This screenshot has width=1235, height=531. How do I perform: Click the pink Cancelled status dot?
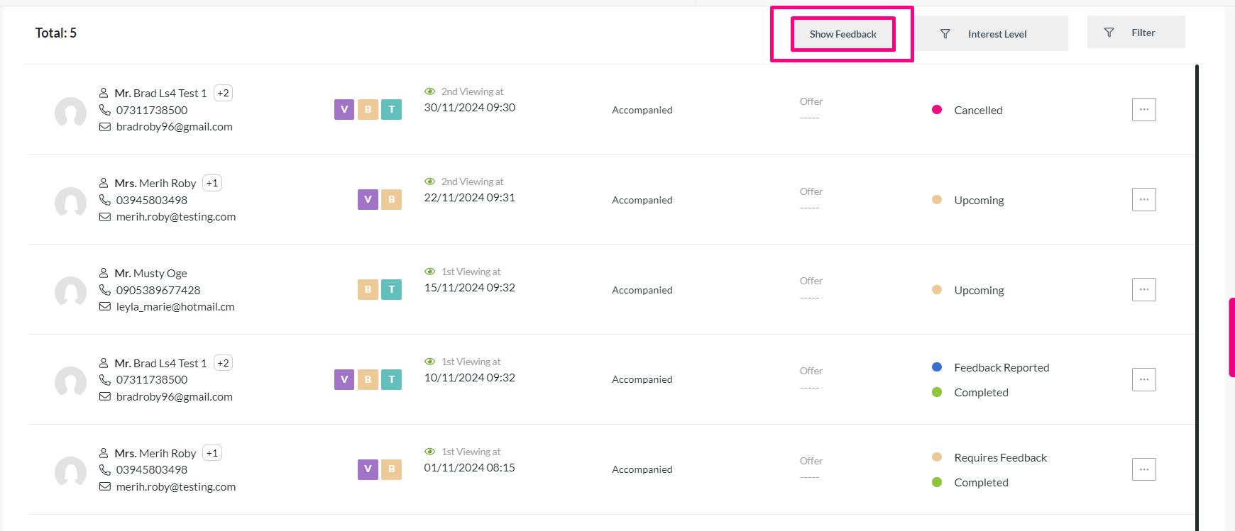point(937,110)
